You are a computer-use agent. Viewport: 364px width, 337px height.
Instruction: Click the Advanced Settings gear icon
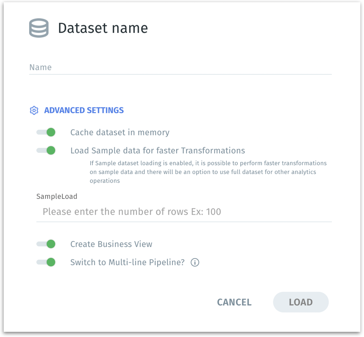[34, 110]
